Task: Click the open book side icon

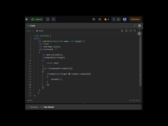Action: click(x=139, y=34)
